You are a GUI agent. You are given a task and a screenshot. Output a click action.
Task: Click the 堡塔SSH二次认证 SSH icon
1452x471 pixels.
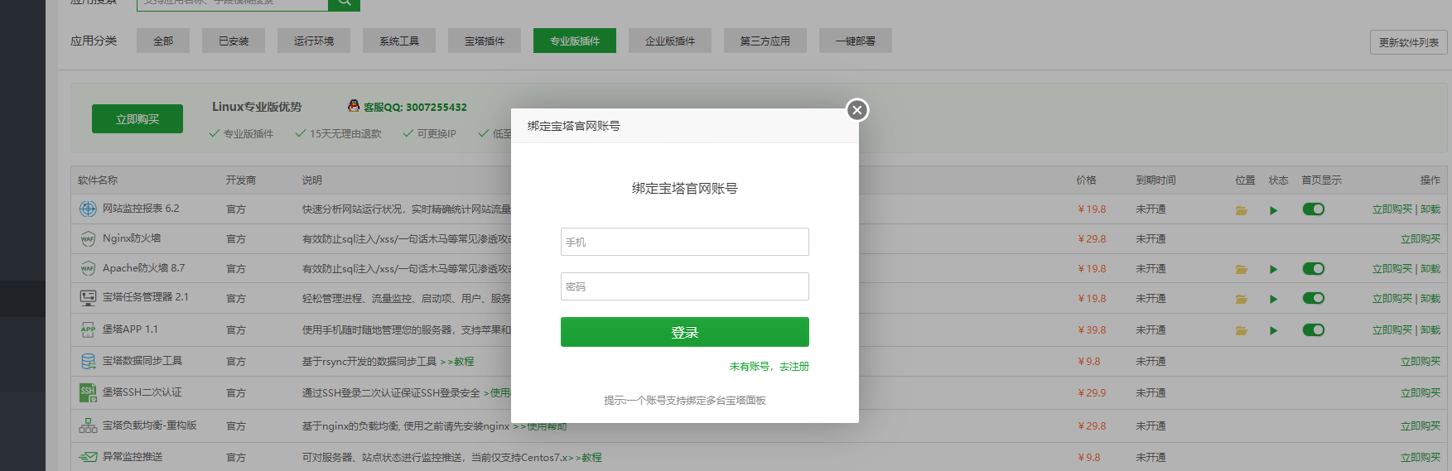88,392
